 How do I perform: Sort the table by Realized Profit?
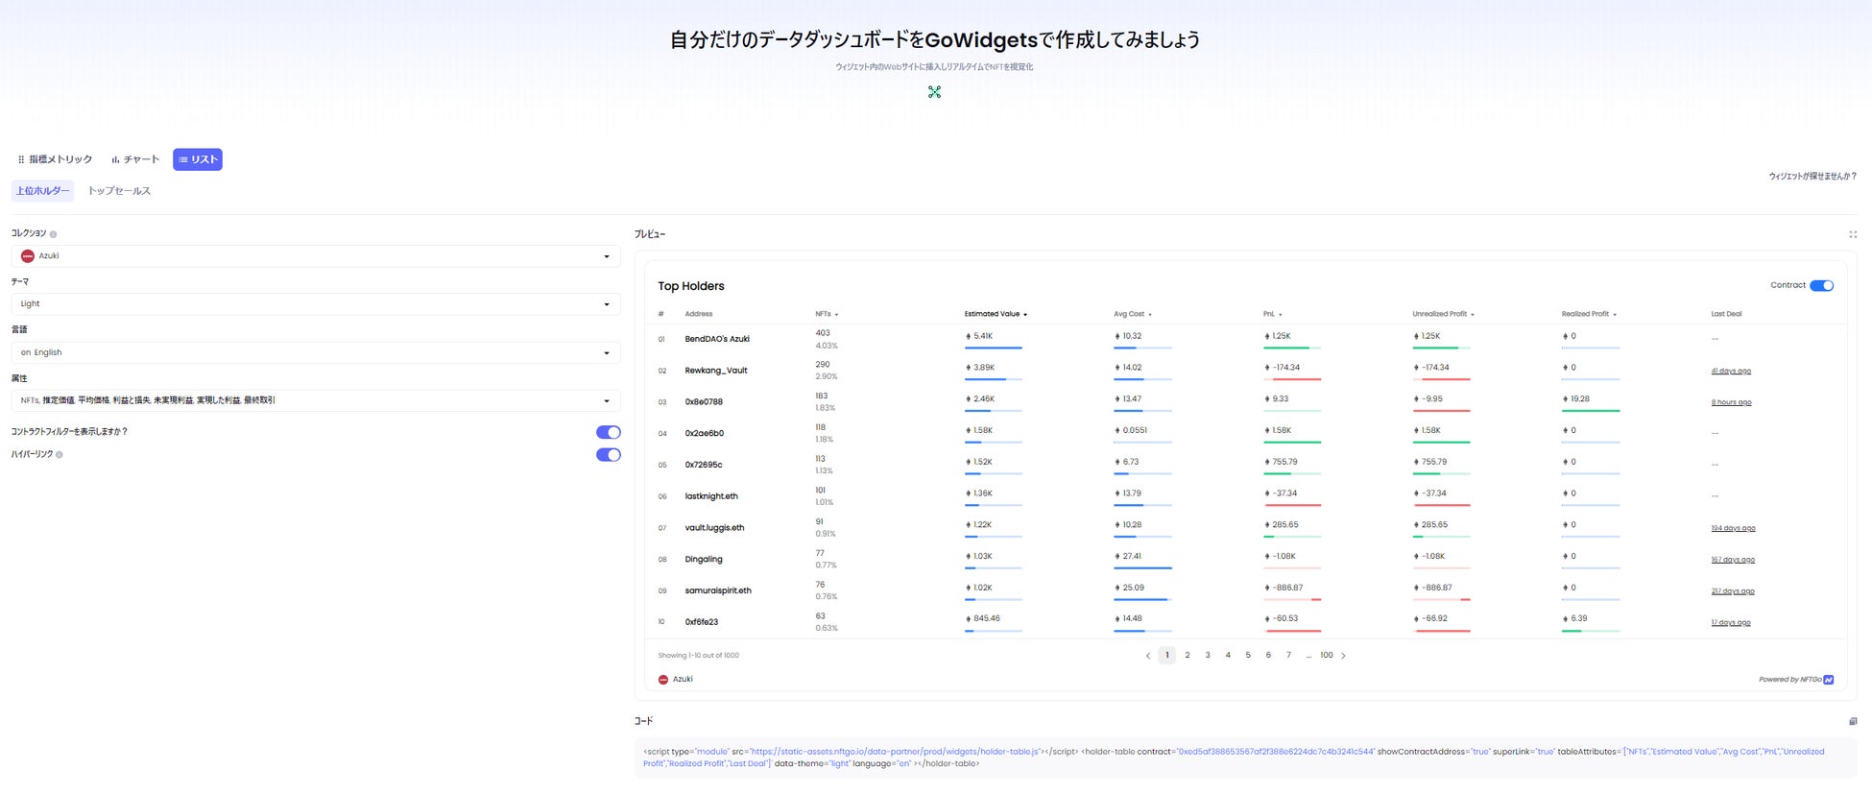pos(1589,314)
